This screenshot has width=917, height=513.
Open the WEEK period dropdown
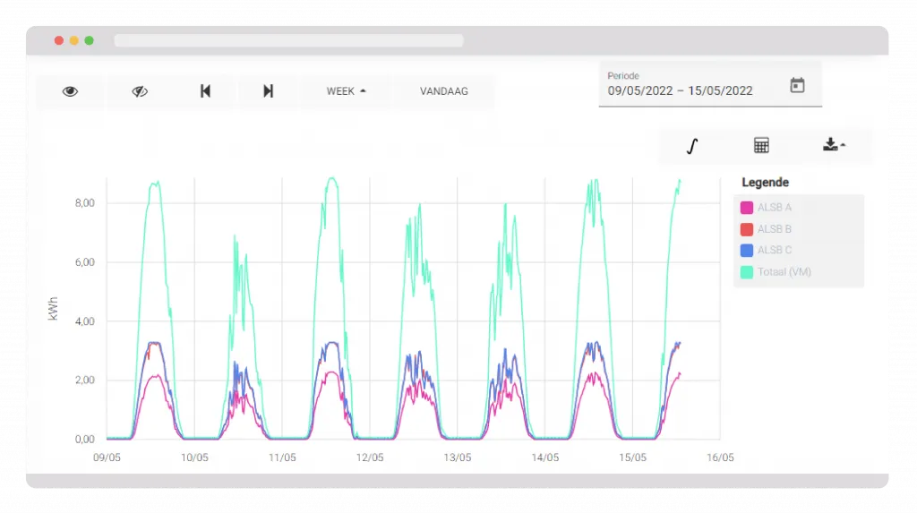pyautogui.click(x=347, y=91)
